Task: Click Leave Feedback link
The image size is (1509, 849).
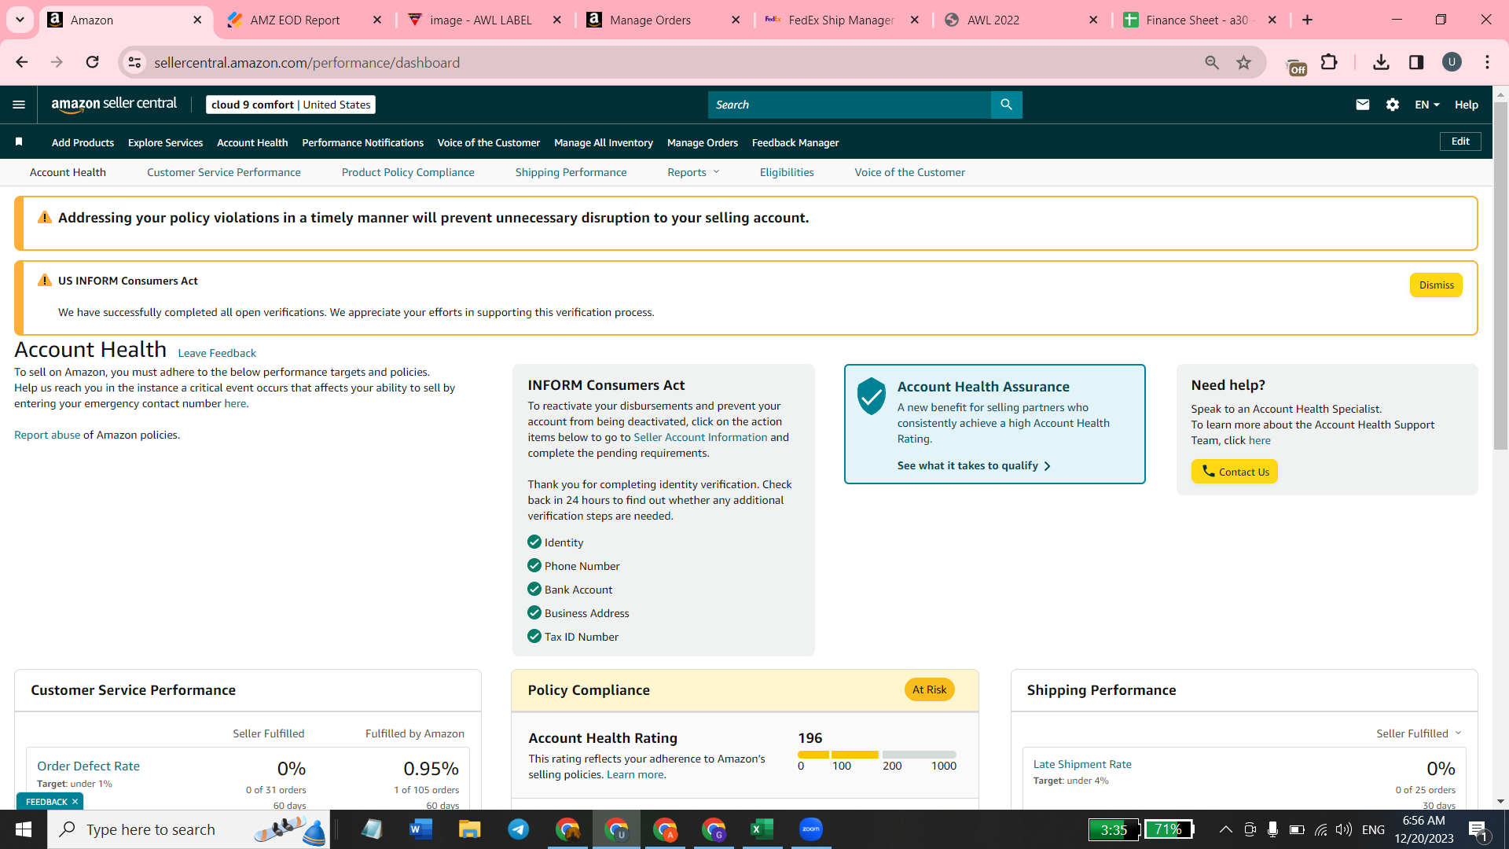Action: click(217, 353)
